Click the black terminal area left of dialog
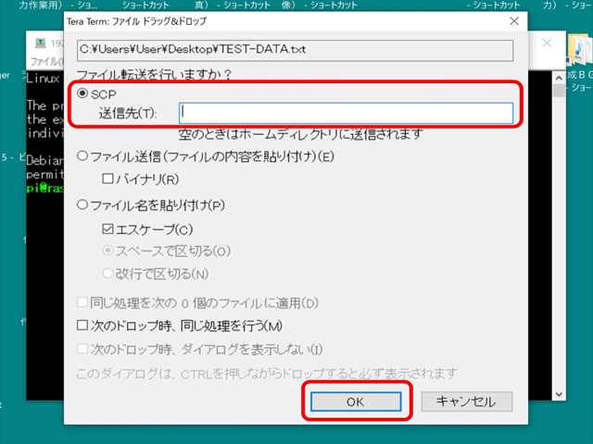The image size is (593, 444). click(42, 277)
